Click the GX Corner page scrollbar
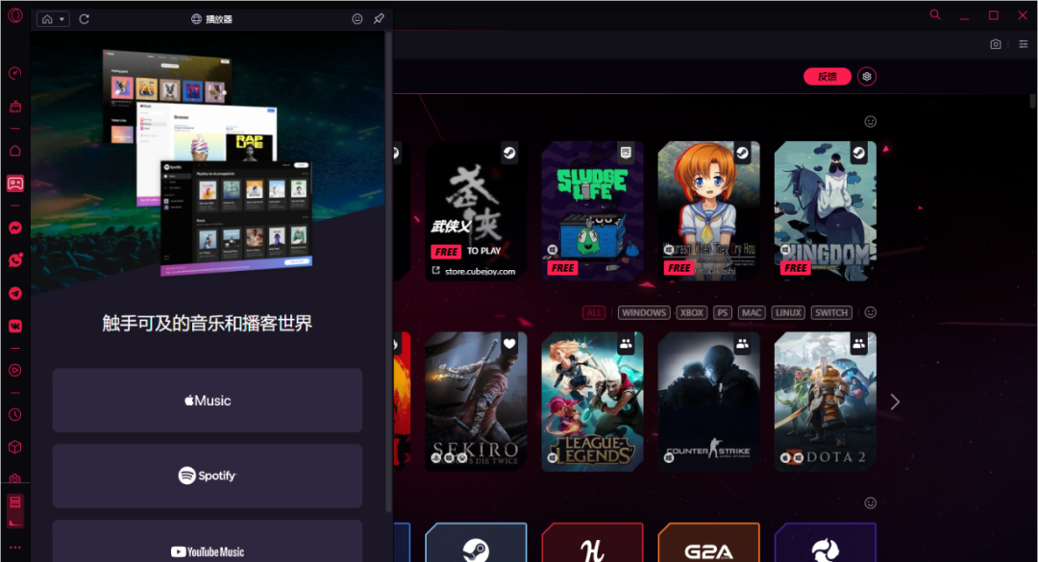Screen dimensions: 1038x562 pos(1032,101)
